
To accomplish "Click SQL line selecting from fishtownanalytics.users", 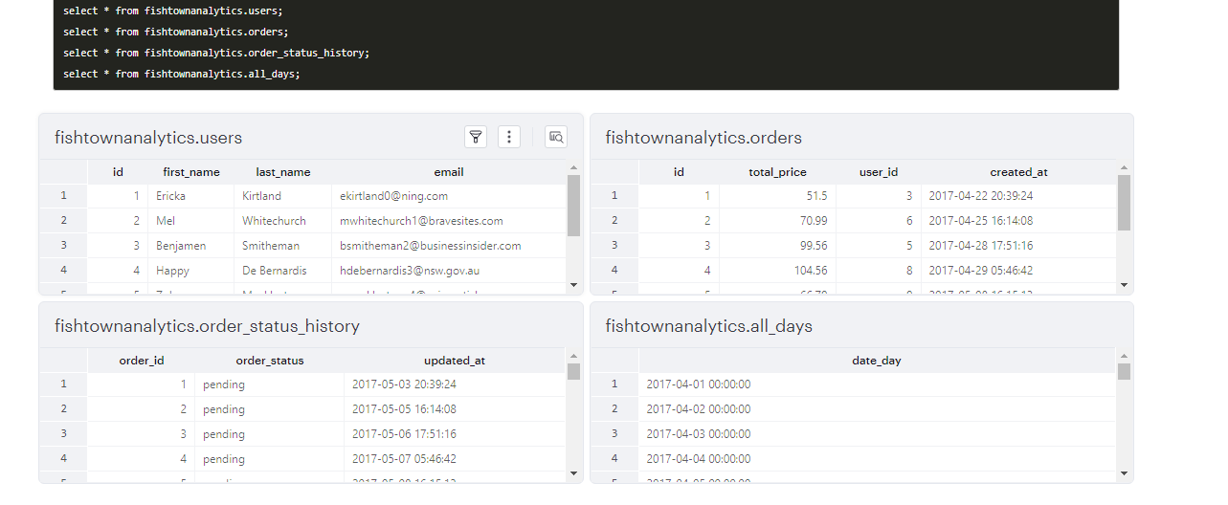I will [x=173, y=11].
